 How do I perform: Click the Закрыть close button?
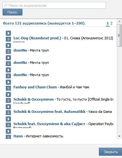[x=111, y=152]
